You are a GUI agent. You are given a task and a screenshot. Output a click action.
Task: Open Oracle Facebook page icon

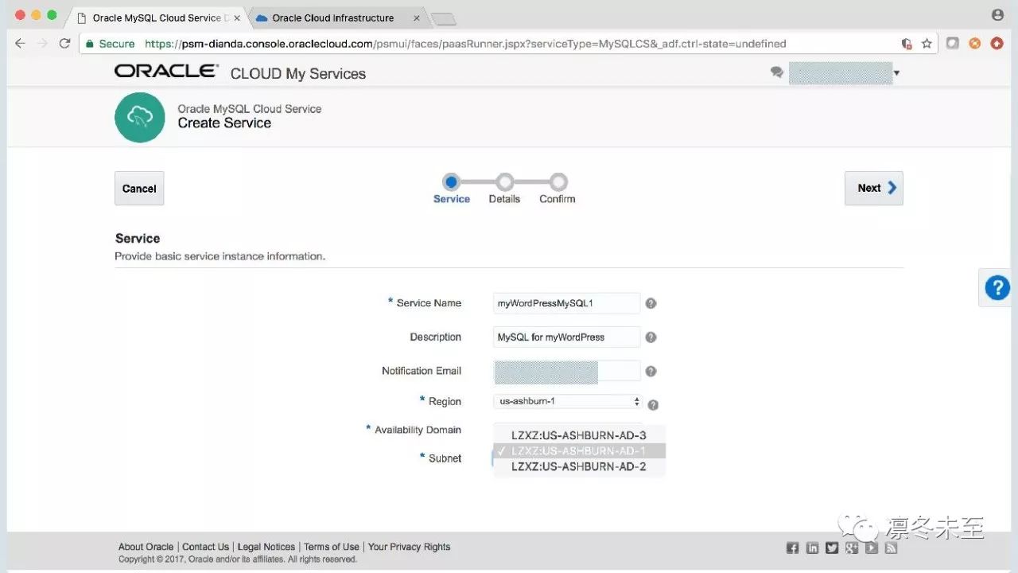pyautogui.click(x=792, y=548)
